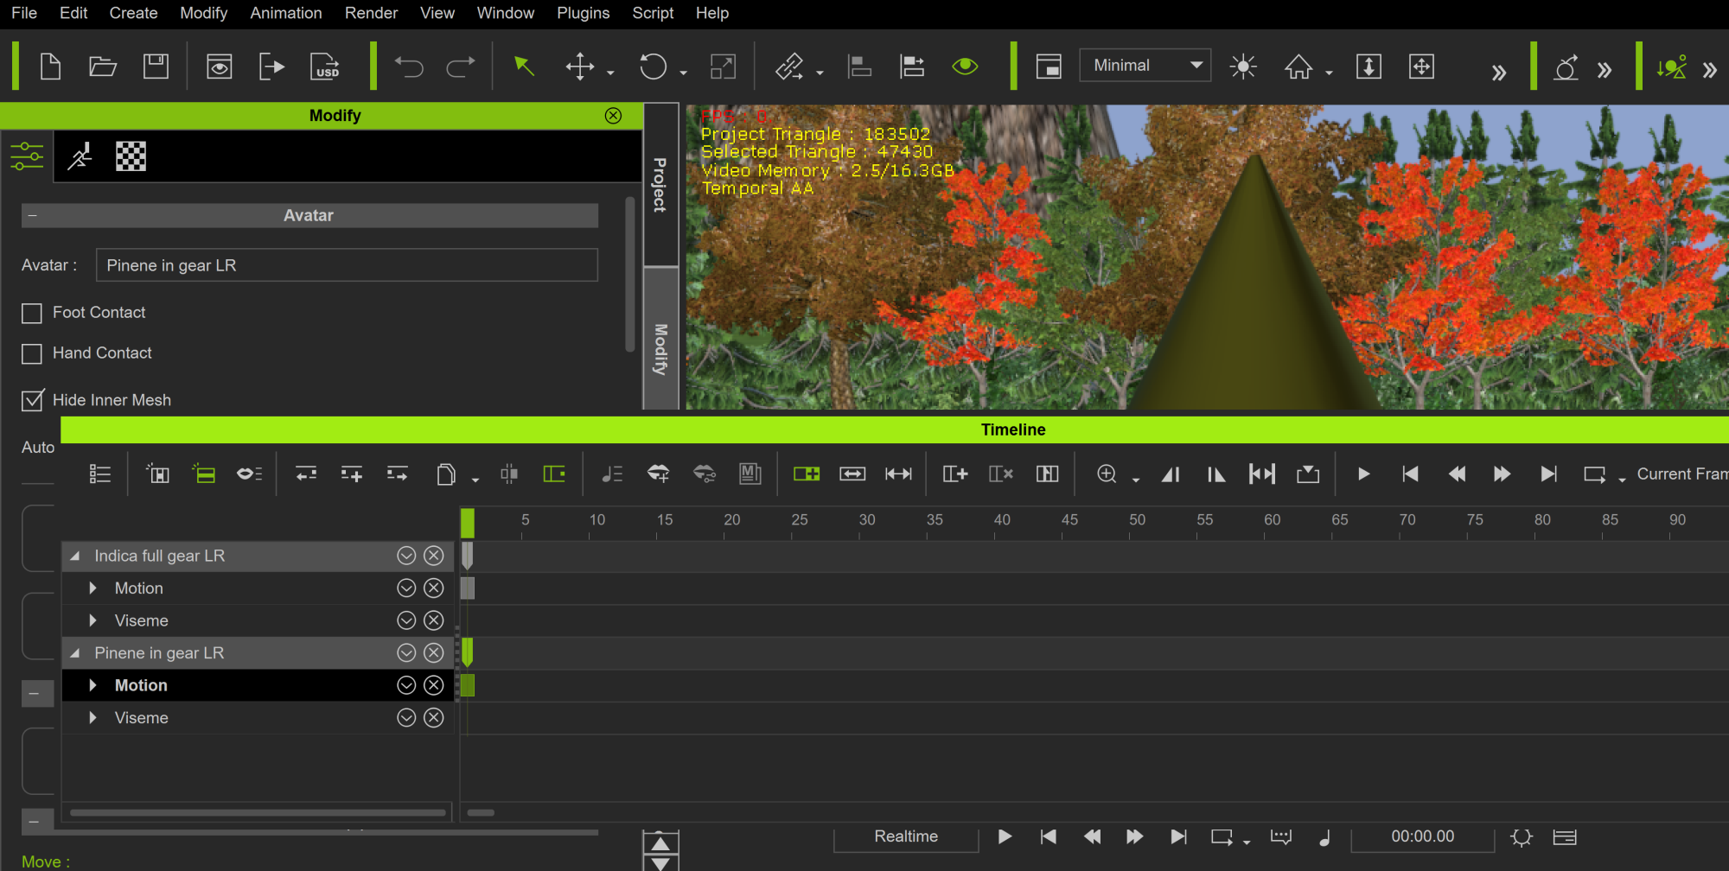Open the running-figure animation tab icon
Viewport: 1729px width, 871px height.
pyautogui.click(x=80, y=156)
